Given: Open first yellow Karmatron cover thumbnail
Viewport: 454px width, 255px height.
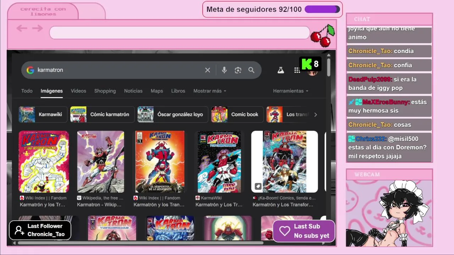Looking at the screenshot, I should pyautogui.click(x=44, y=162).
